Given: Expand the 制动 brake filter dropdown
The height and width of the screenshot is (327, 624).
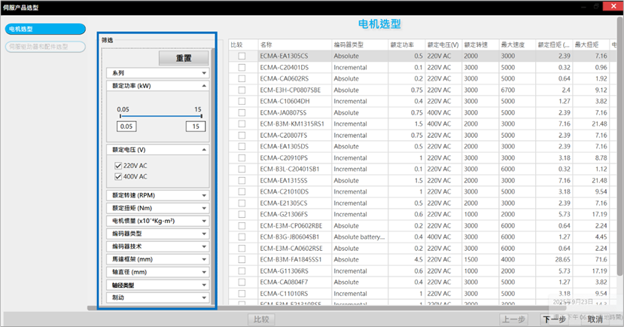Looking at the screenshot, I should 157,298.
